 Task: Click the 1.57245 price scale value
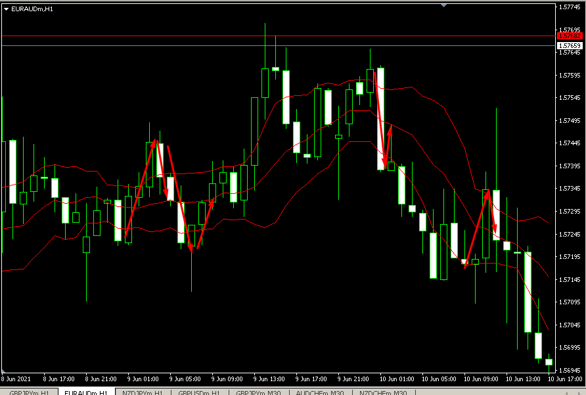pyautogui.click(x=570, y=234)
